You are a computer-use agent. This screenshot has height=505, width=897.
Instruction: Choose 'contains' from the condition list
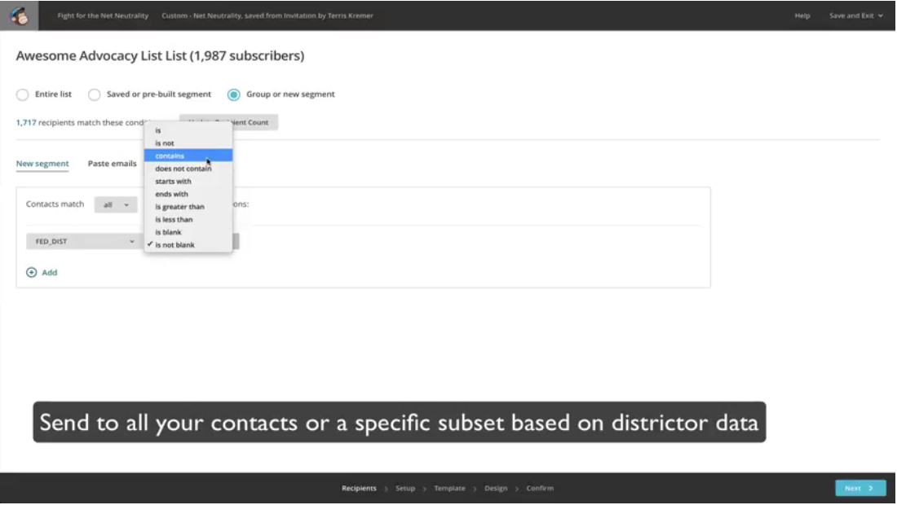170,156
